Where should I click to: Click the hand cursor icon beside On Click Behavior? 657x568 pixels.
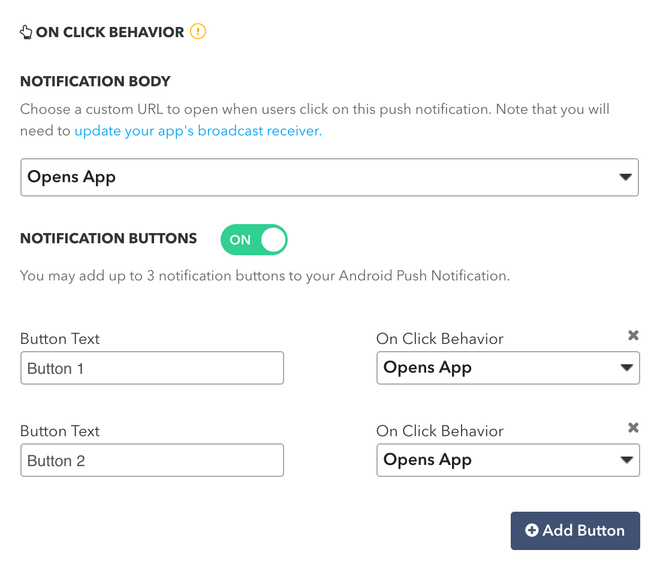26,32
